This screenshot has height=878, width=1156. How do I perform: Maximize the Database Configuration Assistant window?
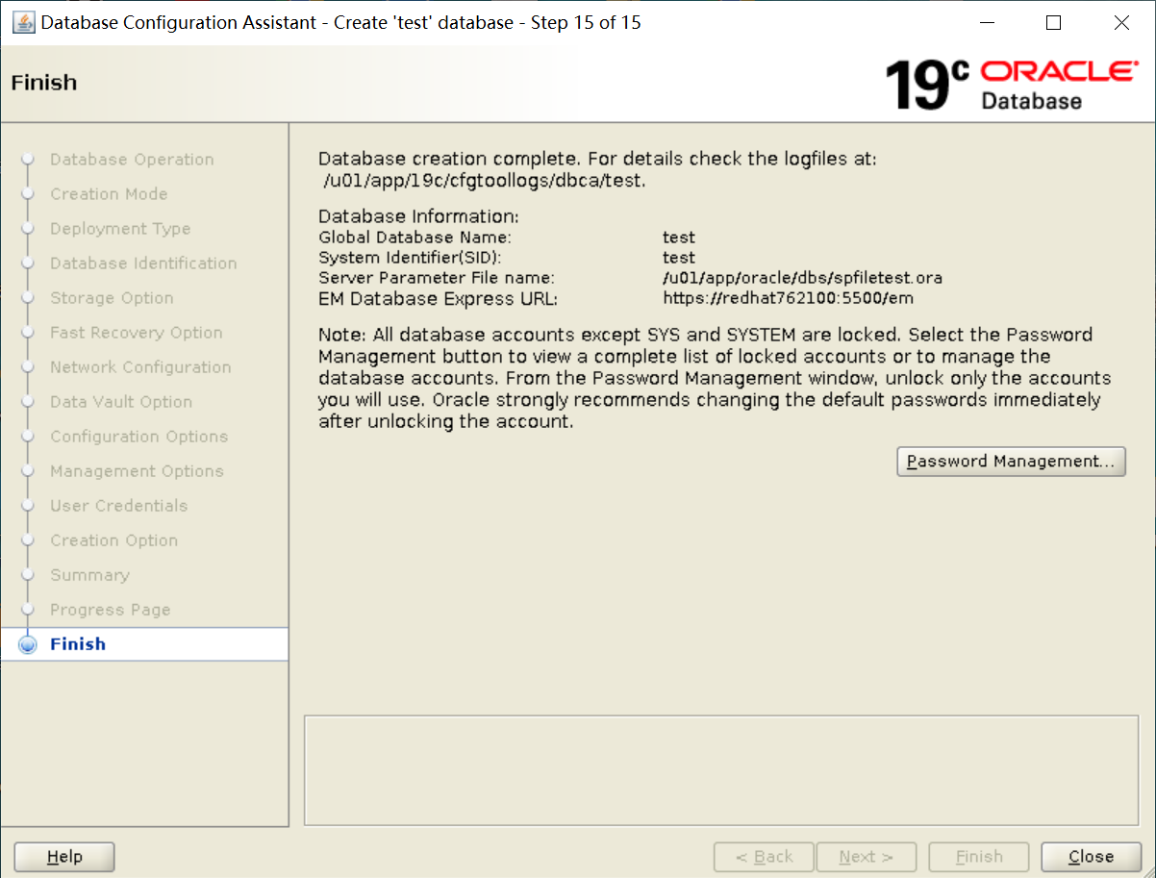pyautogui.click(x=1053, y=23)
